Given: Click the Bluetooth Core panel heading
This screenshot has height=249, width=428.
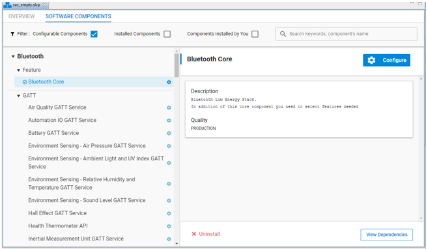Looking at the screenshot, I should tap(210, 59).
